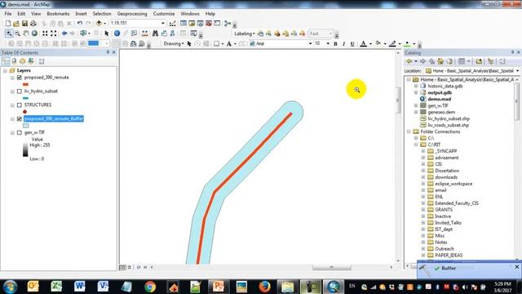Open the File menu
Viewport: 522px width, 294px height.
click(x=8, y=14)
